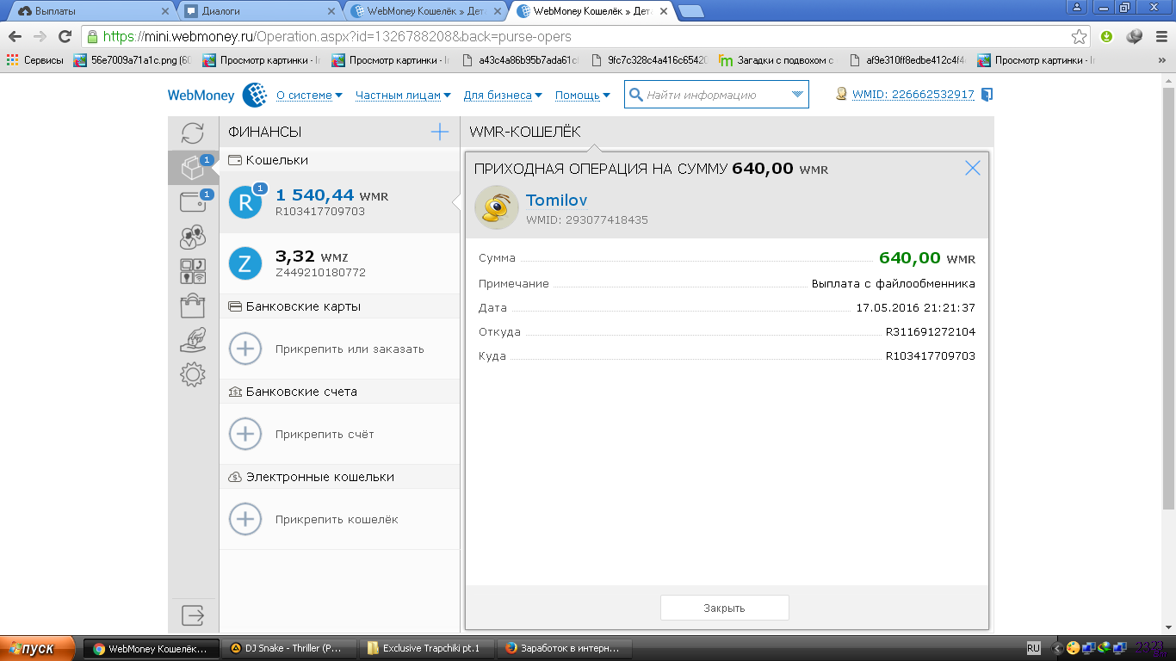Go back with the browser back arrow

[x=15, y=37]
